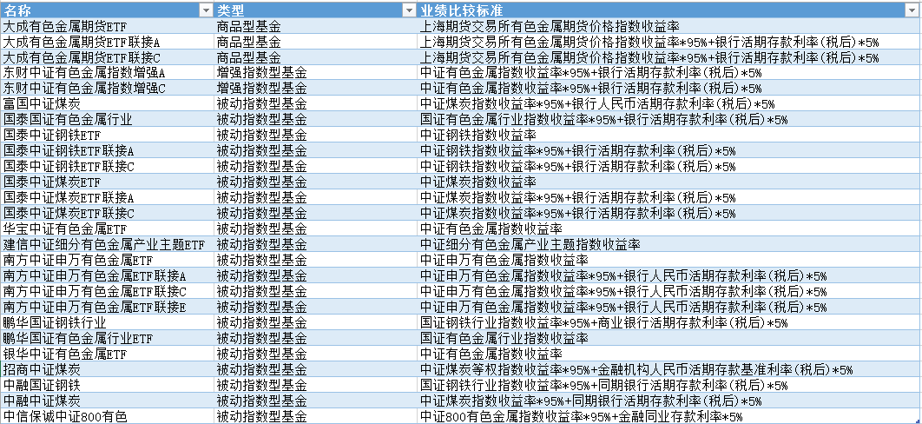This screenshot has width=922, height=424.
Task: Click the benchmark cell for 东财中证有色金属指数增强A
Action: [x=669, y=73]
